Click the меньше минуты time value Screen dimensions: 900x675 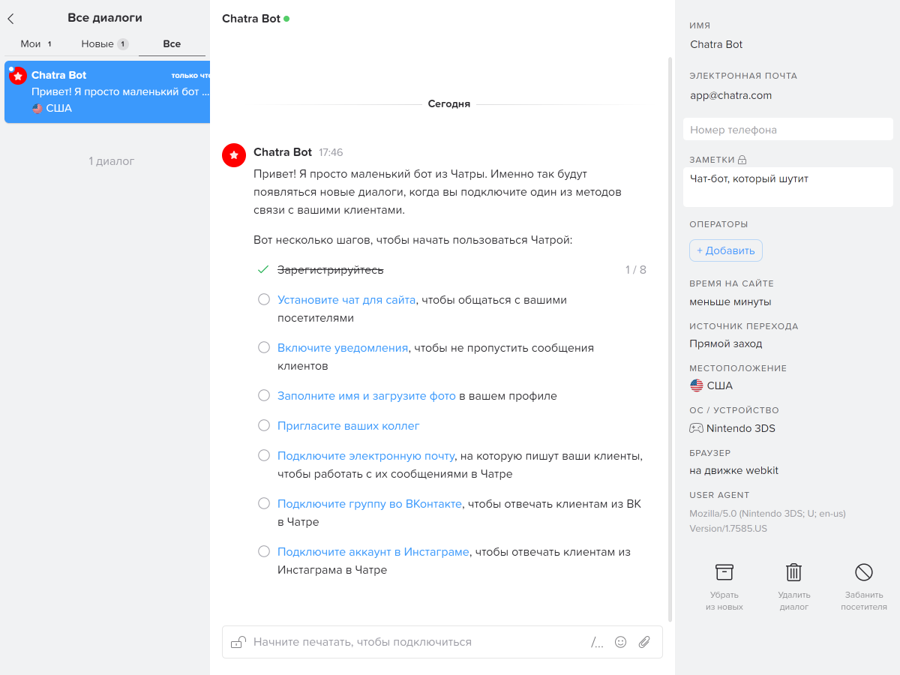730,301
